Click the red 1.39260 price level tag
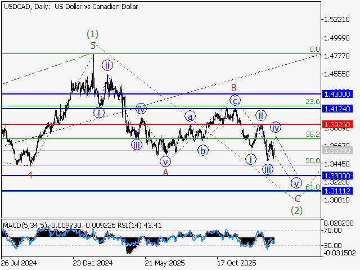The width and height of the screenshot is (360, 270). [337, 123]
